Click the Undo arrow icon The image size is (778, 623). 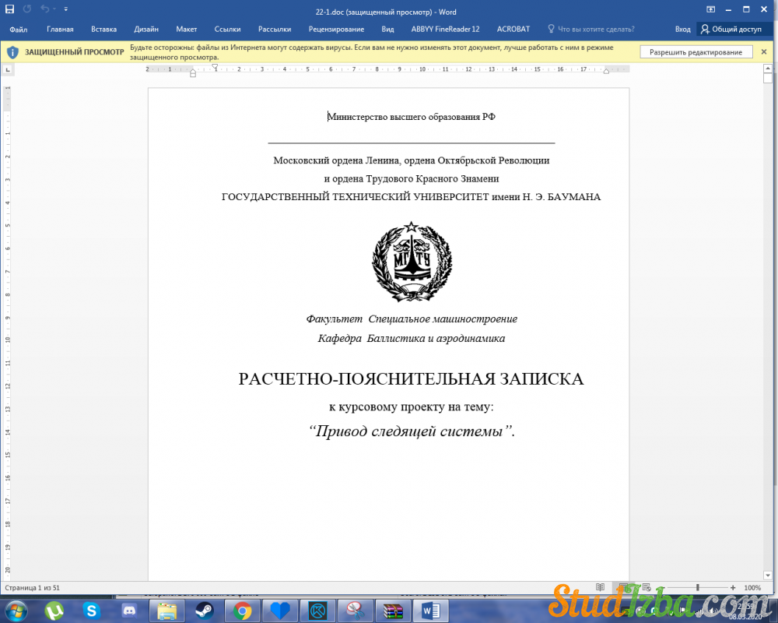pos(44,9)
